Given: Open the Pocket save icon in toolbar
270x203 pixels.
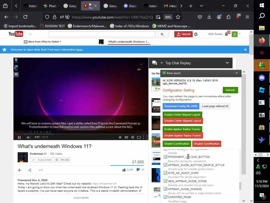Looking at the screenshot, I should pos(200,17).
